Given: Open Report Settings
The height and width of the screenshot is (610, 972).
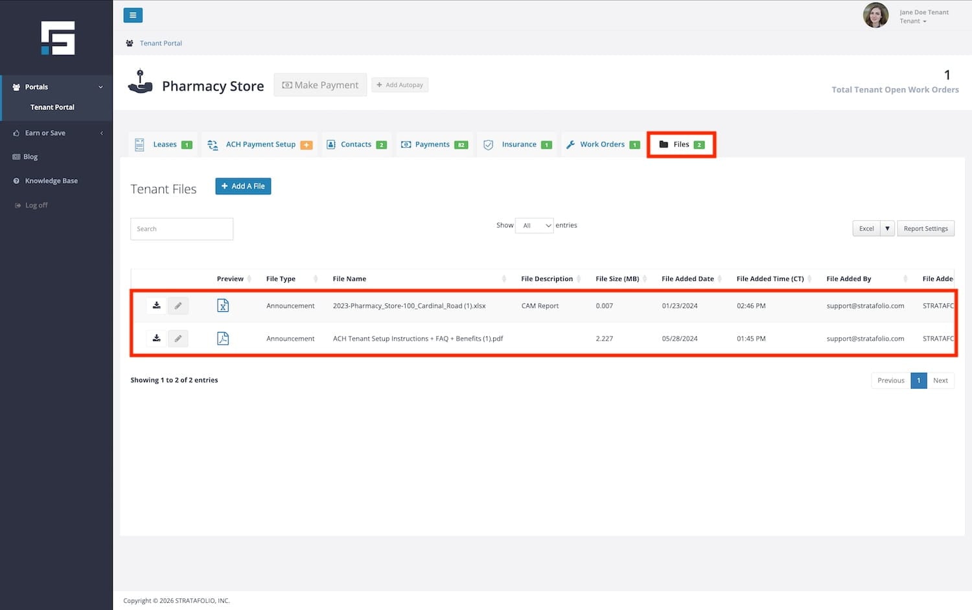Looking at the screenshot, I should pyautogui.click(x=925, y=229).
